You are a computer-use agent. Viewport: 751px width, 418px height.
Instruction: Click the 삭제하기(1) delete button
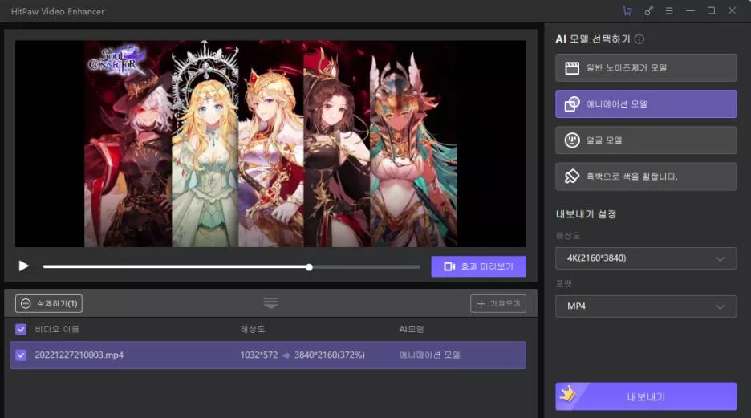pos(49,303)
